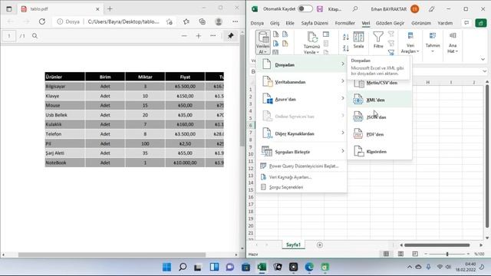491x276 pixels.
Task: Switch to the Giriş ribbon tab
Action: tap(275, 23)
